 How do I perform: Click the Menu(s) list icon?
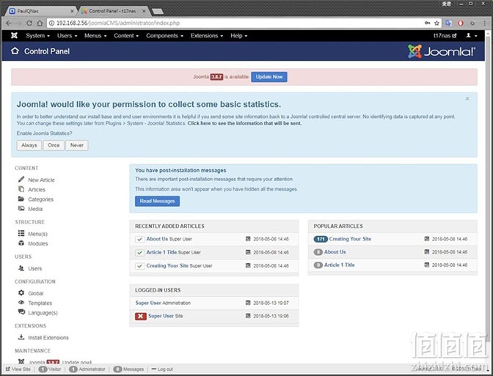(x=21, y=233)
